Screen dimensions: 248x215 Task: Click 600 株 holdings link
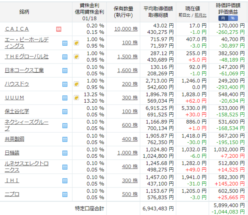coord(130,125)
